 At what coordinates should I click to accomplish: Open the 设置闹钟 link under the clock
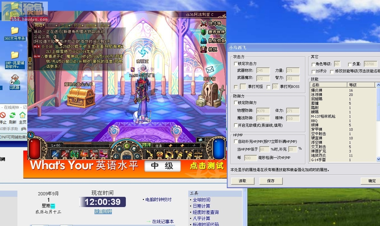[x=103, y=212]
